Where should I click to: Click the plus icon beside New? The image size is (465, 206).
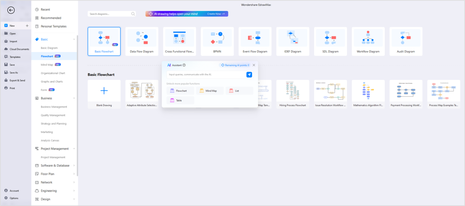point(27,26)
